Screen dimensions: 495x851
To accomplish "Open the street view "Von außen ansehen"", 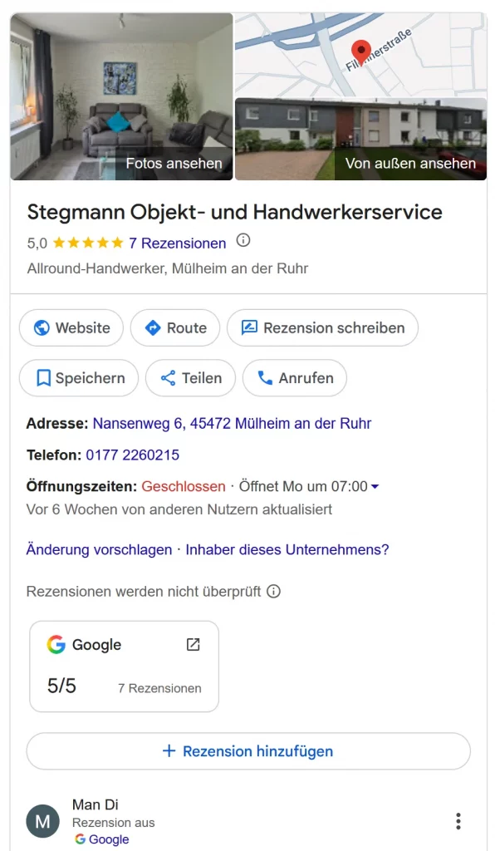I will [x=360, y=139].
